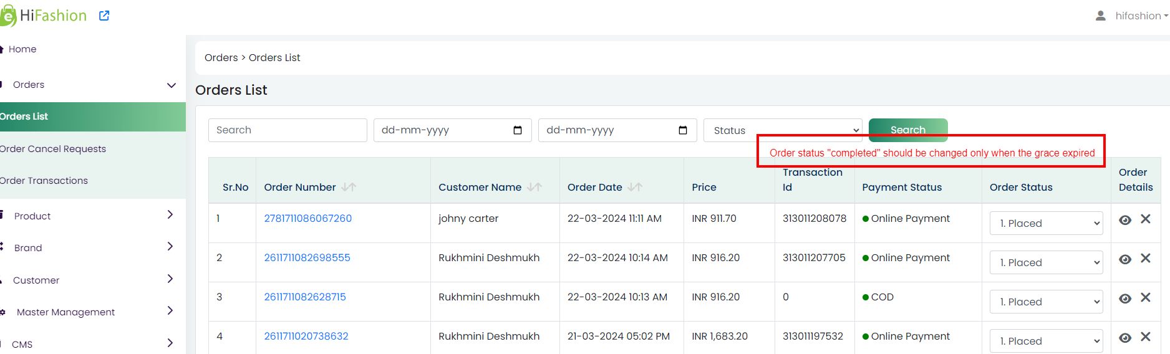Sort by Customer Name column
Screen dimensions: 1170x354
tap(534, 187)
